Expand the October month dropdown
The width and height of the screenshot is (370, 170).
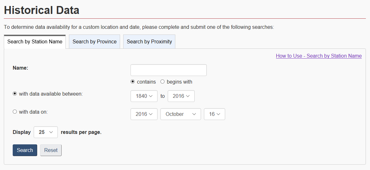[180, 114]
